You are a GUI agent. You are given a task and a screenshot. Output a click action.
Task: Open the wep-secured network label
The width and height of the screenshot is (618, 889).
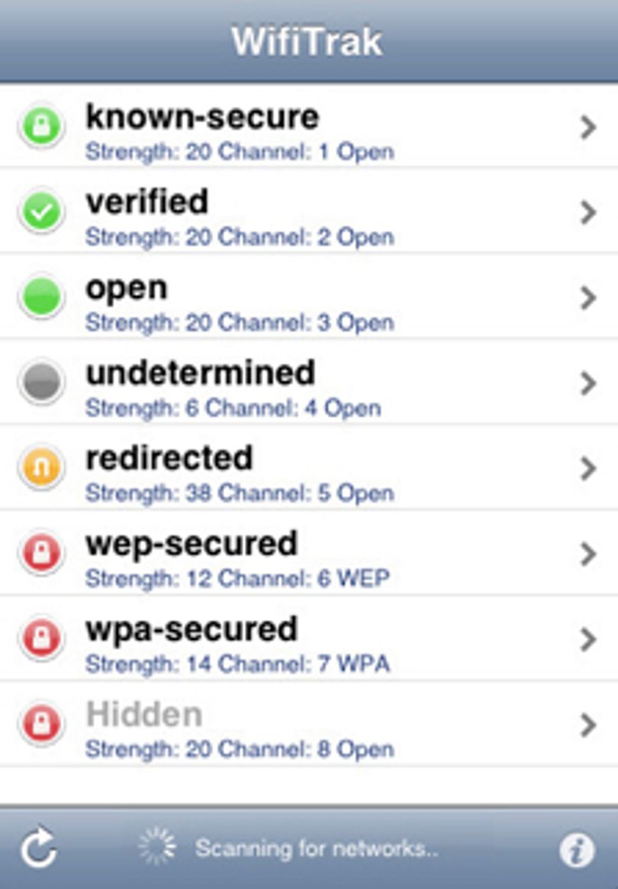[x=192, y=545]
